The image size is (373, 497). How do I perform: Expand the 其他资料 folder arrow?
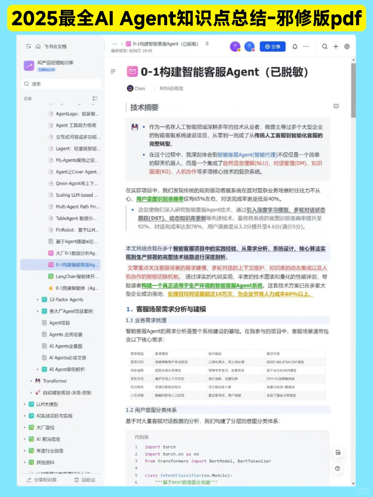pyautogui.click(x=25, y=462)
